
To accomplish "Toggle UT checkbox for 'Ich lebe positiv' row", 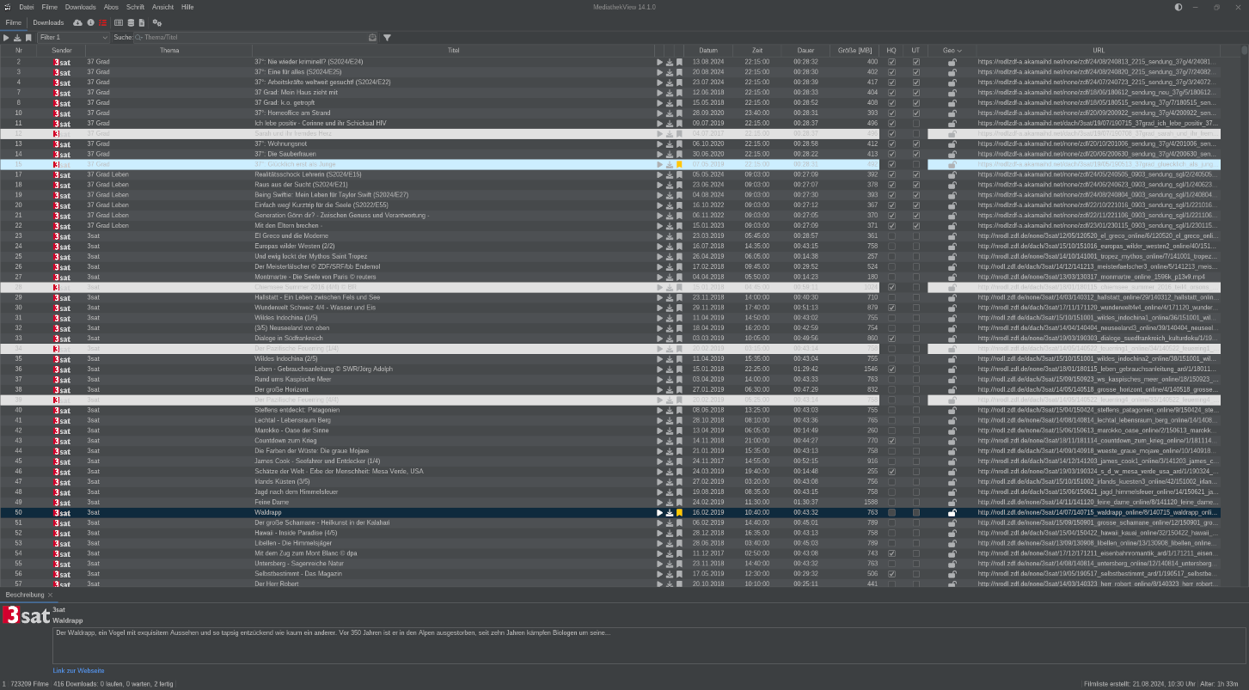I will (x=916, y=124).
